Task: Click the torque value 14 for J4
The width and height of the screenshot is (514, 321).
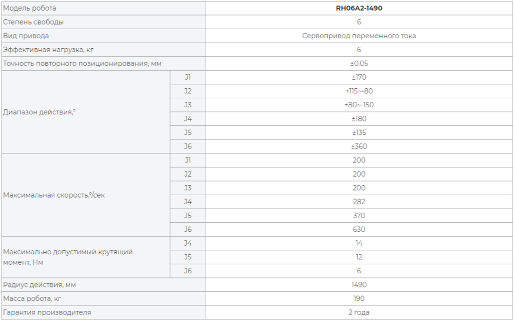Action: (x=359, y=243)
